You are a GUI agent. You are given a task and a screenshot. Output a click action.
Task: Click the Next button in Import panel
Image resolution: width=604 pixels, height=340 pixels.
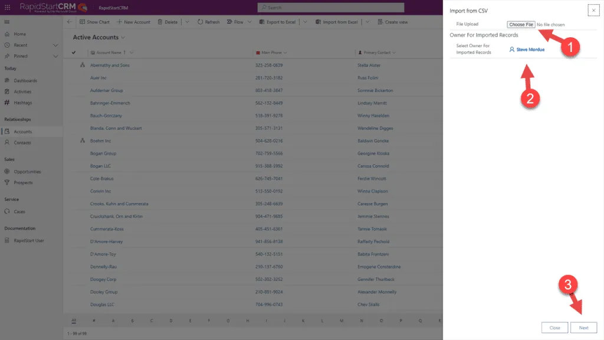(583, 328)
